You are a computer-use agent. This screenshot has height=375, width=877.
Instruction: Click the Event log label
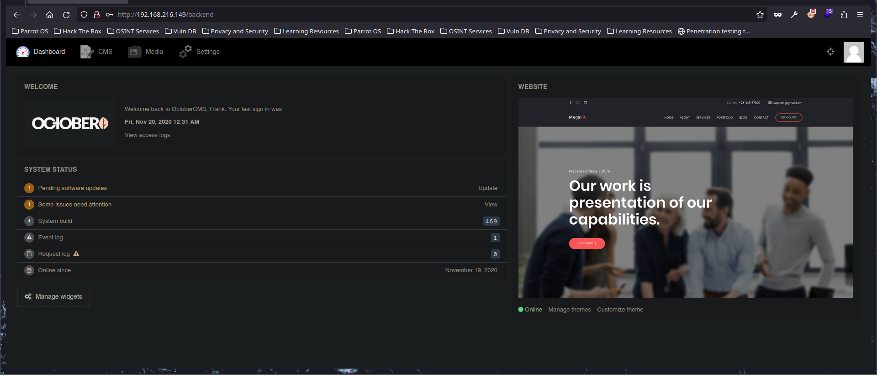[x=51, y=238]
